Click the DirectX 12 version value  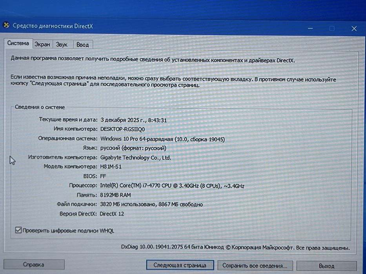point(112,214)
